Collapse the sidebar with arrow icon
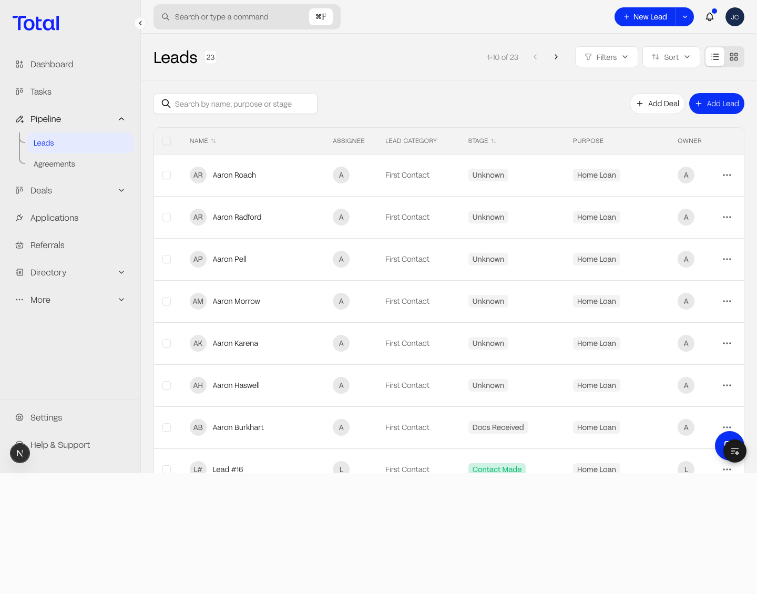Screen dimensions: 757x594 coord(140,23)
